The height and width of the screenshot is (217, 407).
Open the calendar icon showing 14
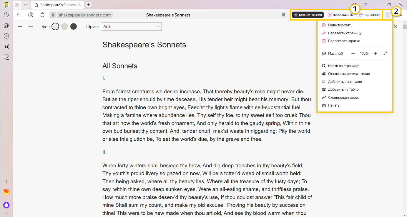(x=6, y=47)
